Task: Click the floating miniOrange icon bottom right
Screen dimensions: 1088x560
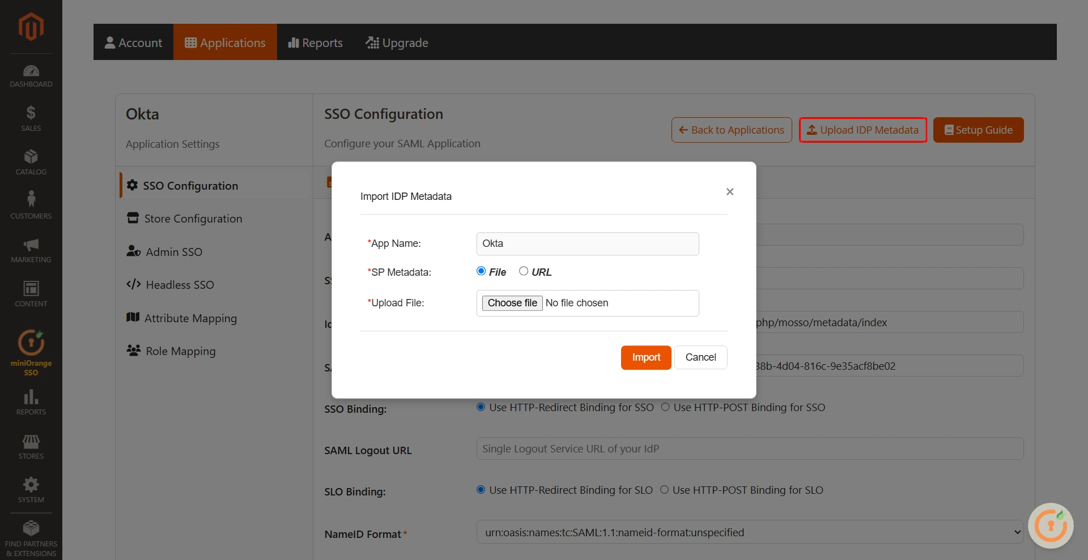Action: 1050,525
